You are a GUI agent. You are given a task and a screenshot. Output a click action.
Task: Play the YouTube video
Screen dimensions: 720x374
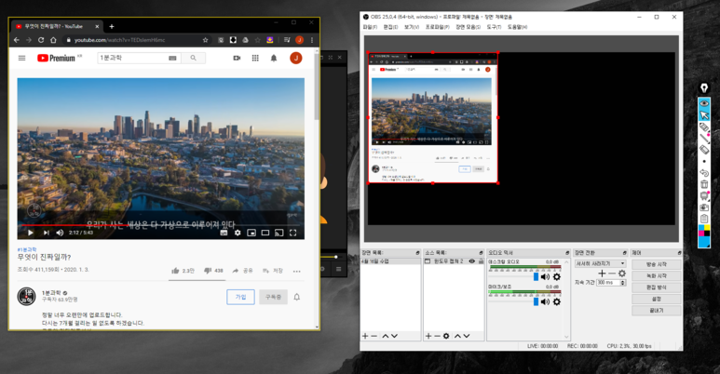coord(31,233)
